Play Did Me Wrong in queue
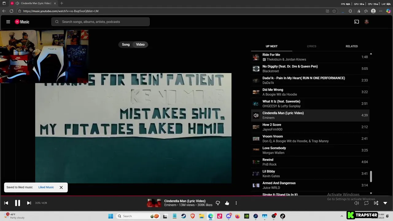The image size is (393, 221). [310, 92]
